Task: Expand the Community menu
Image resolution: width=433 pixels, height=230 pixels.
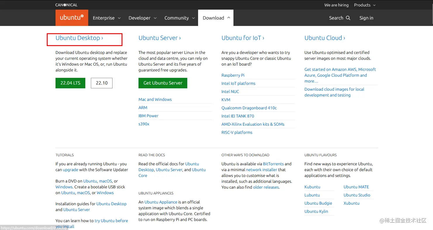Action: tap(179, 18)
